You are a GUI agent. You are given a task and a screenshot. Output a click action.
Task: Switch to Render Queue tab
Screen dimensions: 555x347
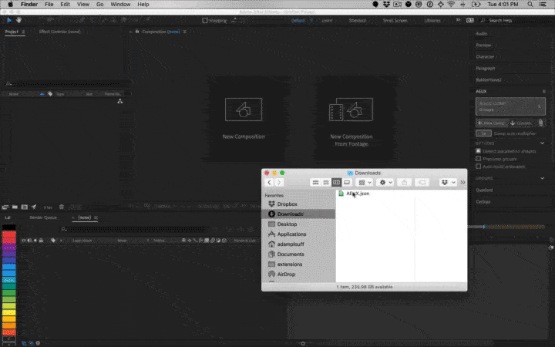tap(43, 217)
